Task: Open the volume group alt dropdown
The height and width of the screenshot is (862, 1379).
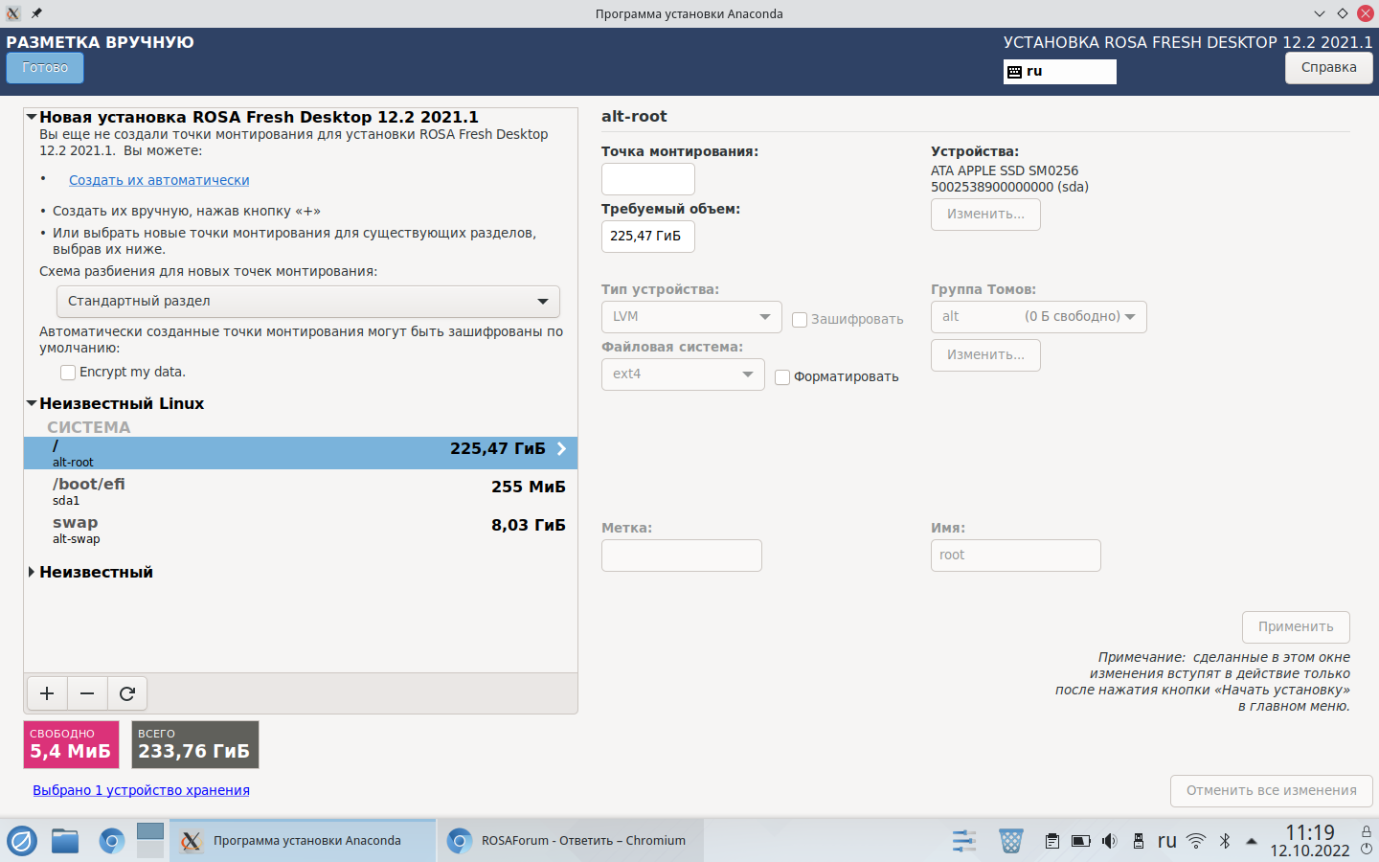Action: click(1038, 317)
